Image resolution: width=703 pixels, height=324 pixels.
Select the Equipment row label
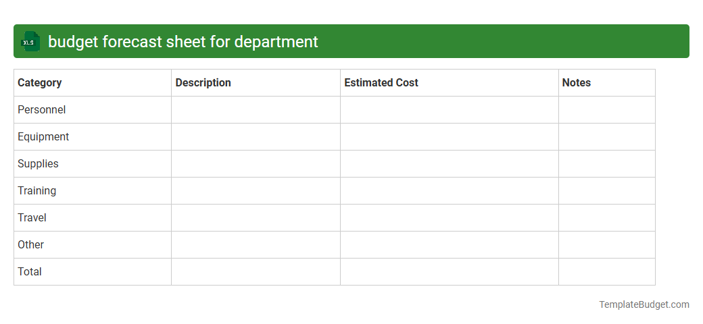click(43, 136)
